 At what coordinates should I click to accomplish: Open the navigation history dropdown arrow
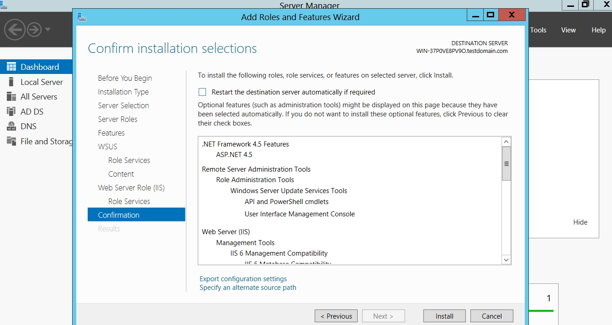(x=48, y=30)
